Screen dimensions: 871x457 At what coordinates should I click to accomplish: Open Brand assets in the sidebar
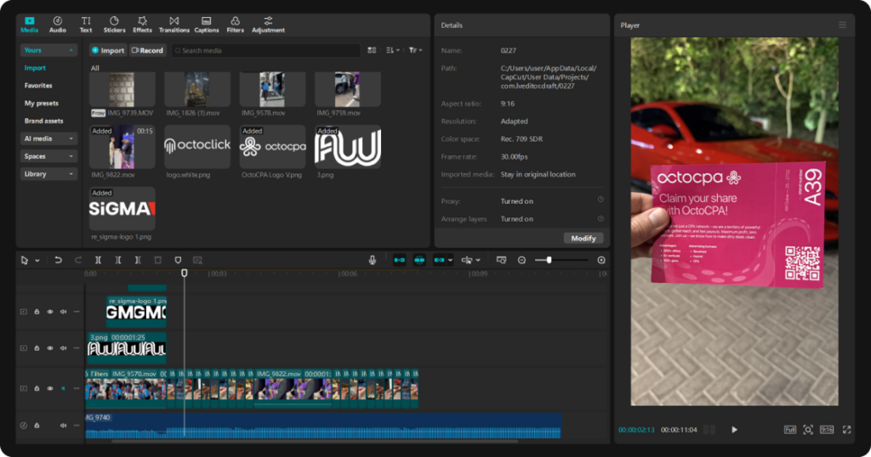tap(44, 121)
